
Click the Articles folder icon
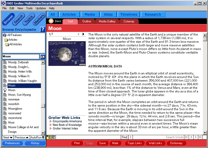[6, 40]
